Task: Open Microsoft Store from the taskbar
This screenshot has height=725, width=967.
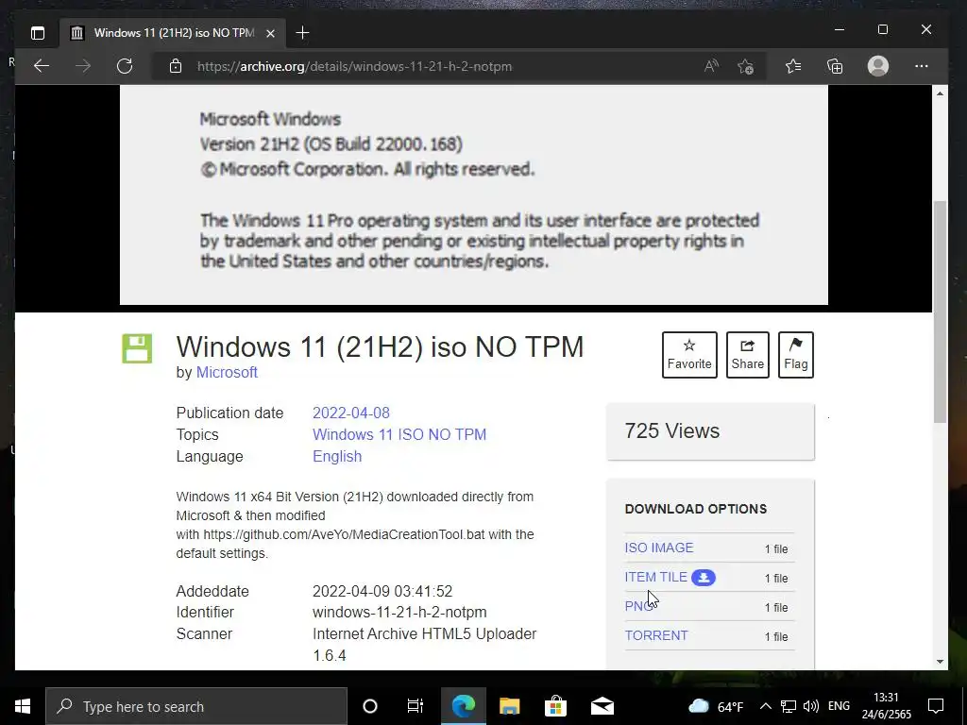Action: click(x=555, y=706)
